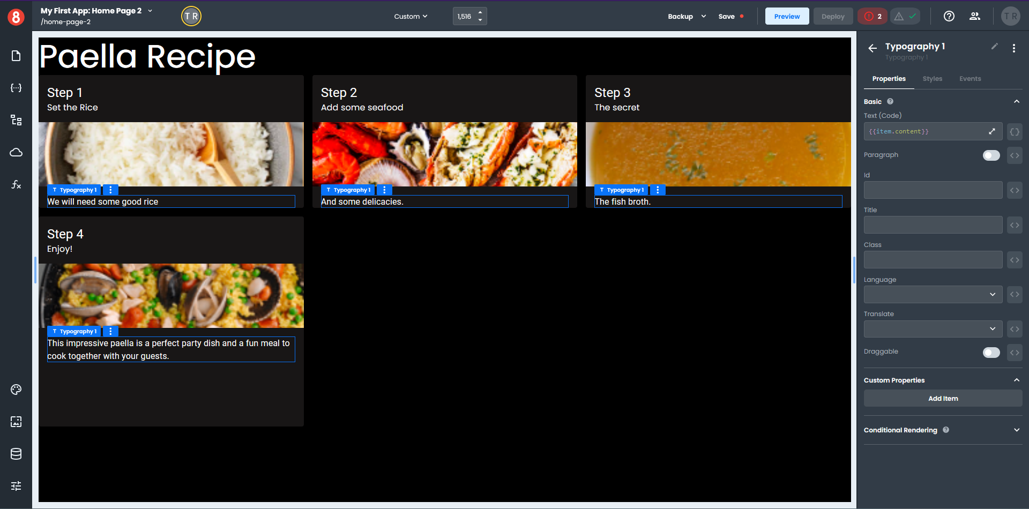This screenshot has width=1029, height=509.
Task: Open the Pages icon in left sidebar
Action: point(16,56)
